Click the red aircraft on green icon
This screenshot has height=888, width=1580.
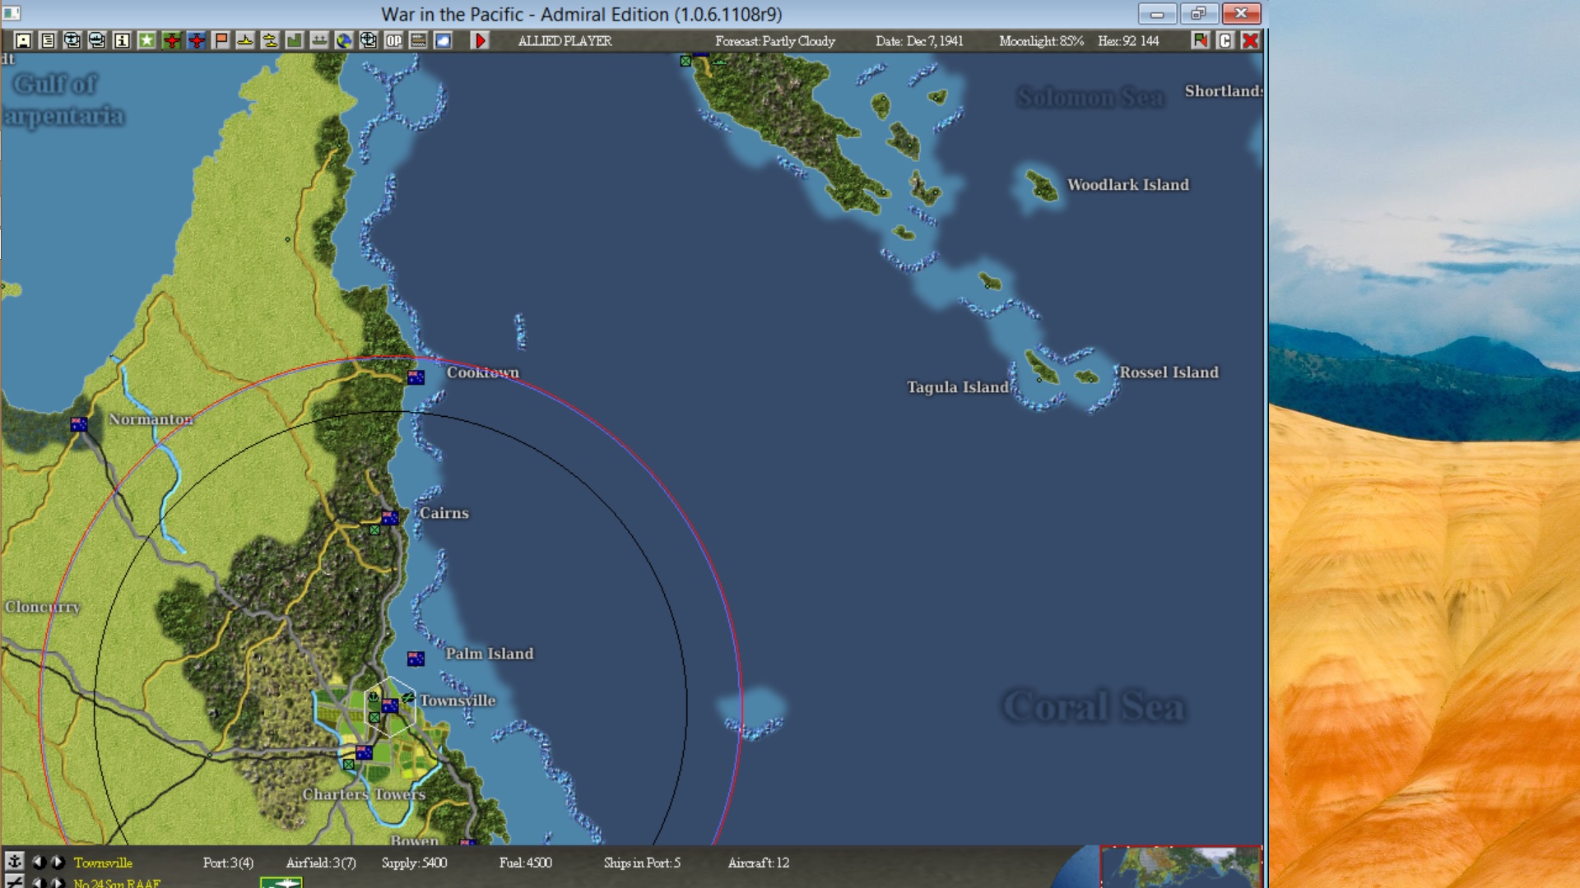coord(171,40)
